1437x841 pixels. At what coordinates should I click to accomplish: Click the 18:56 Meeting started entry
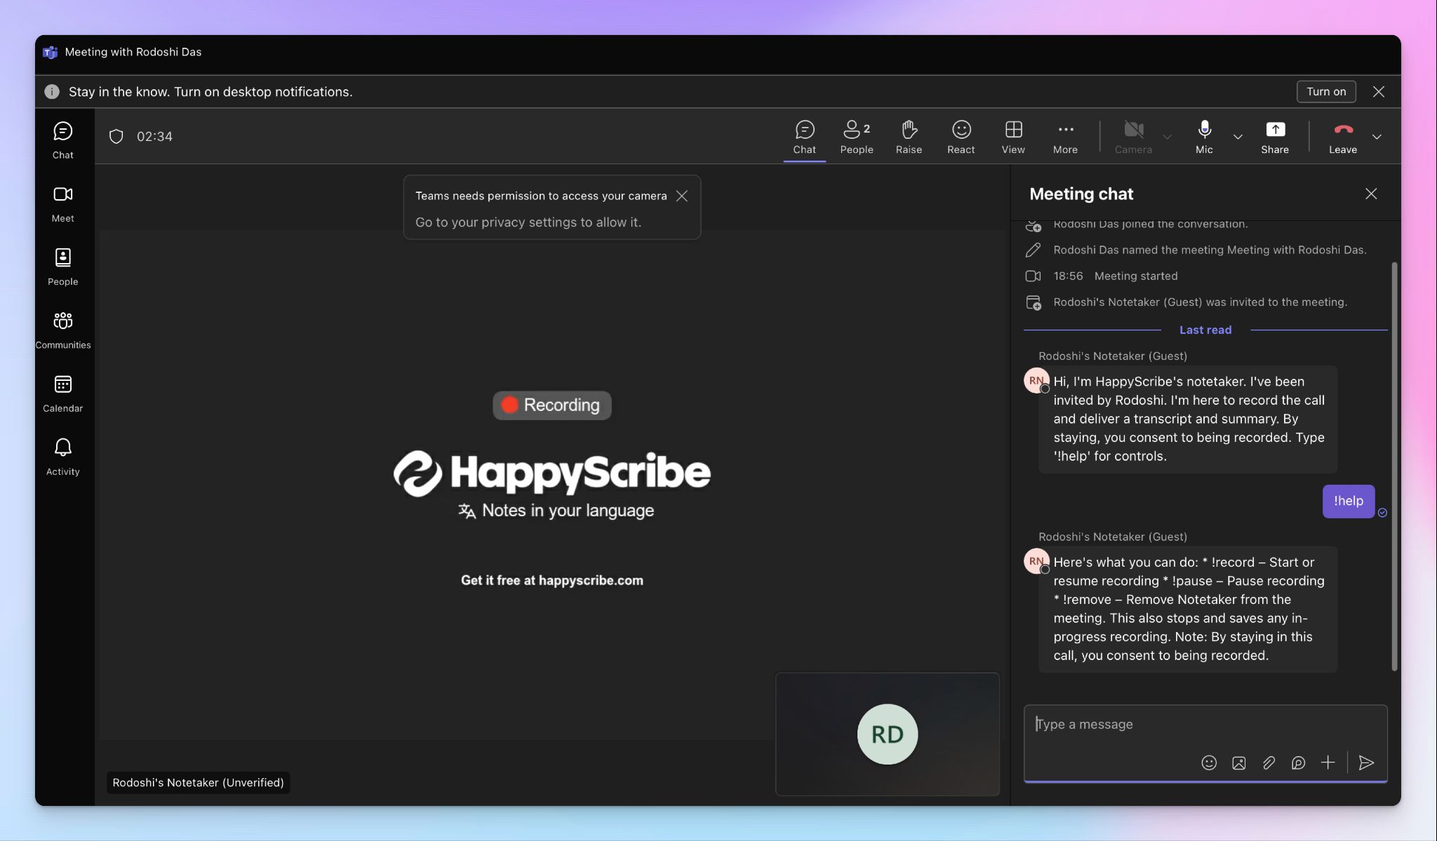coord(1116,276)
